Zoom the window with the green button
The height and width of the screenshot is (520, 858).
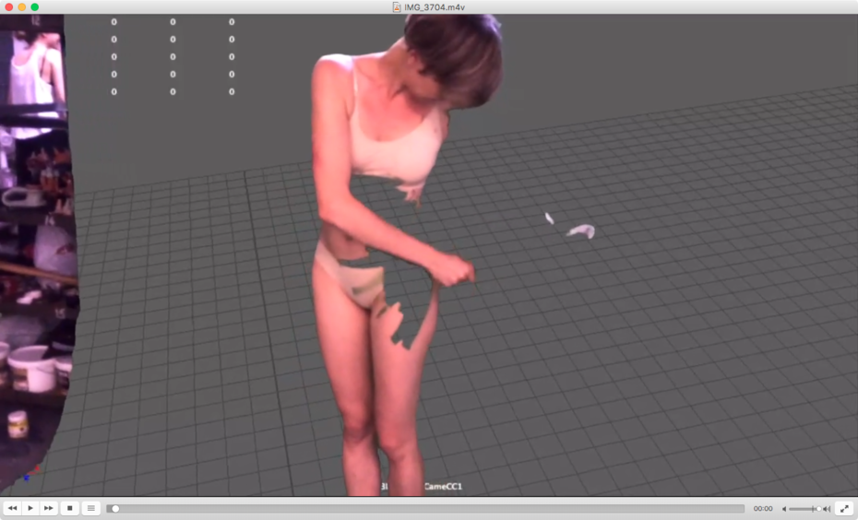(35, 7)
